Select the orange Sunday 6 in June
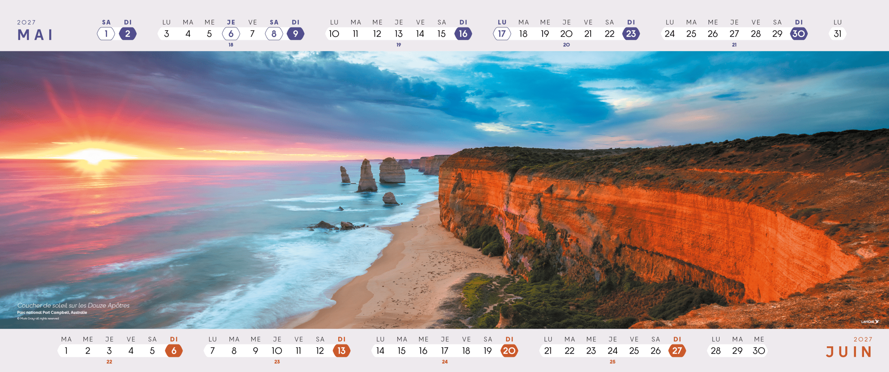 (x=174, y=351)
